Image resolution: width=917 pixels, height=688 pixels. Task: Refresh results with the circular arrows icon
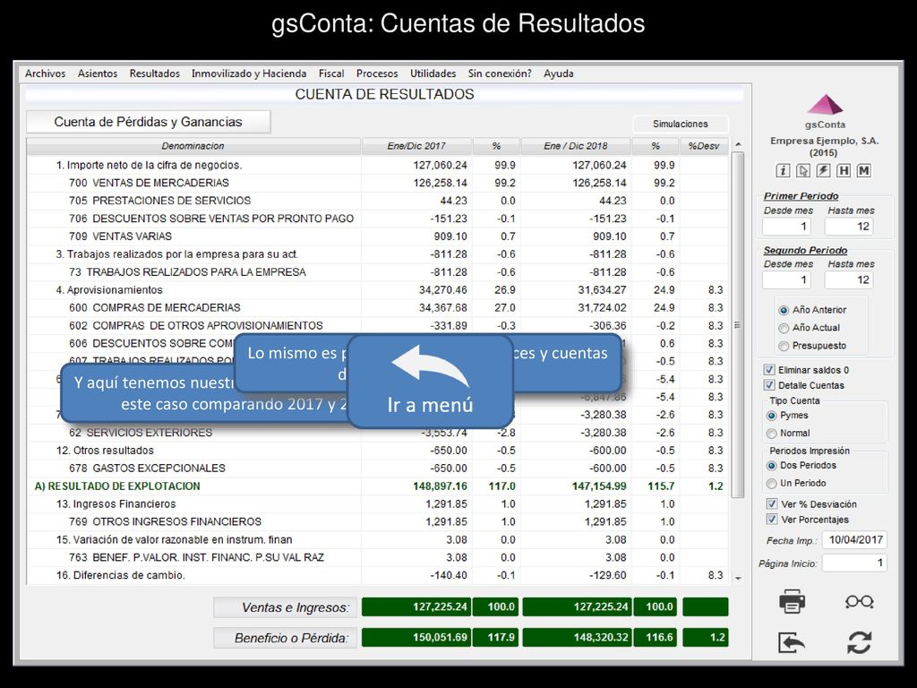[859, 641]
